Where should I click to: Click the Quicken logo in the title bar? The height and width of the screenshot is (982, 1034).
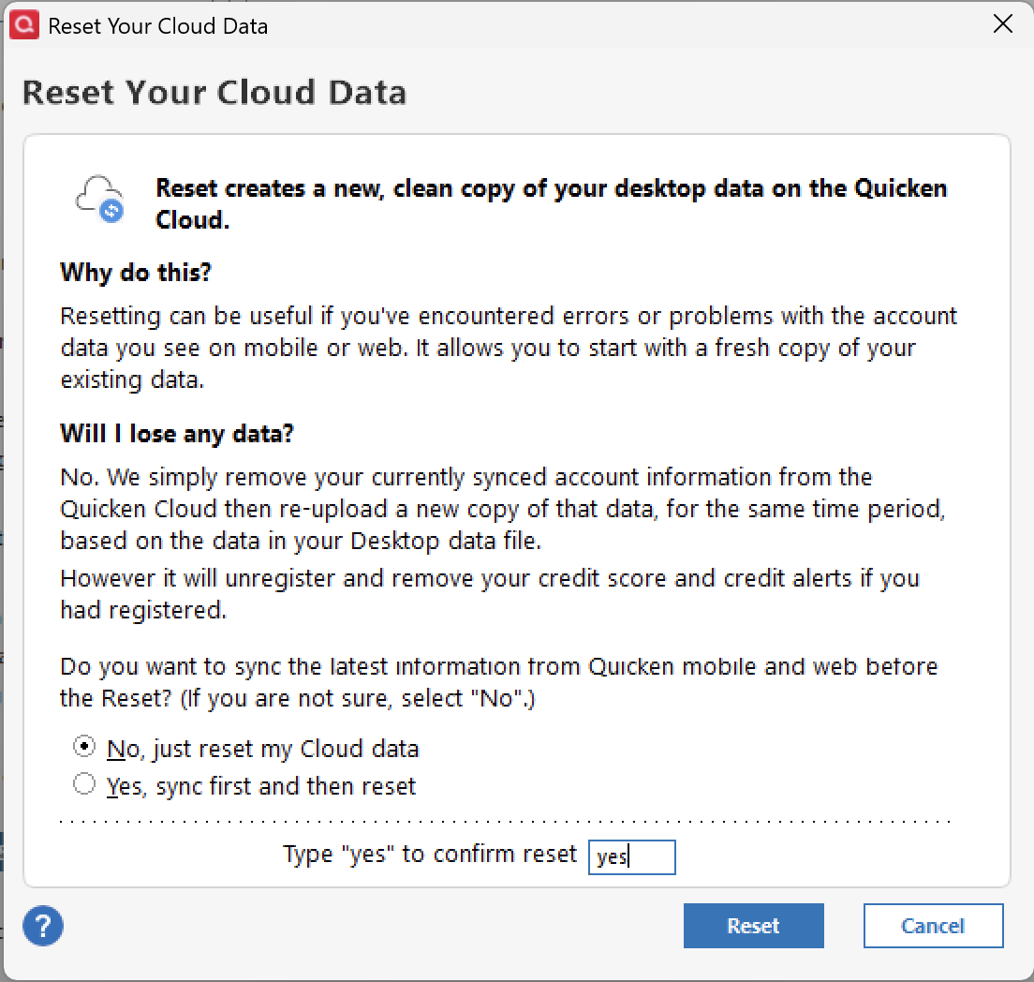[x=22, y=25]
